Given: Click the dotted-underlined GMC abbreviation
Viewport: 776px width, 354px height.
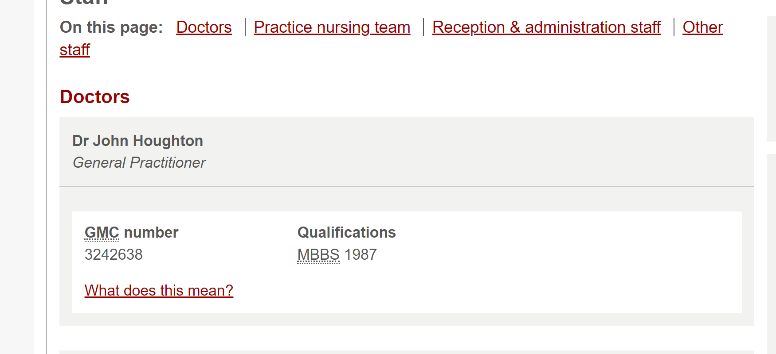Looking at the screenshot, I should point(102,233).
